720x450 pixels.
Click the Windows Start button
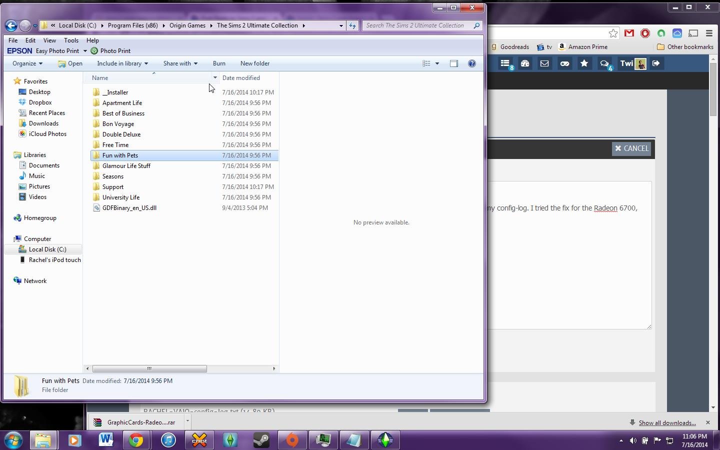click(x=13, y=440)
